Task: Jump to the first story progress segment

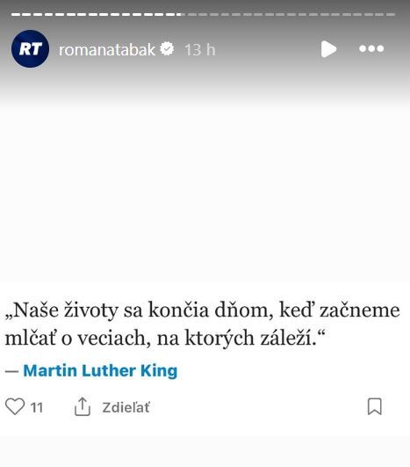Action: 16,14
